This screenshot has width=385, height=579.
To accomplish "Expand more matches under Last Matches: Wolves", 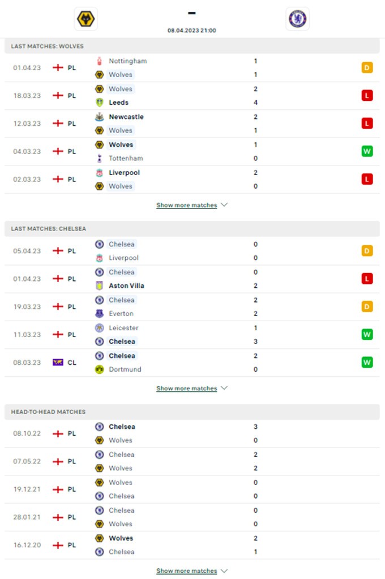I will (191, 205).
